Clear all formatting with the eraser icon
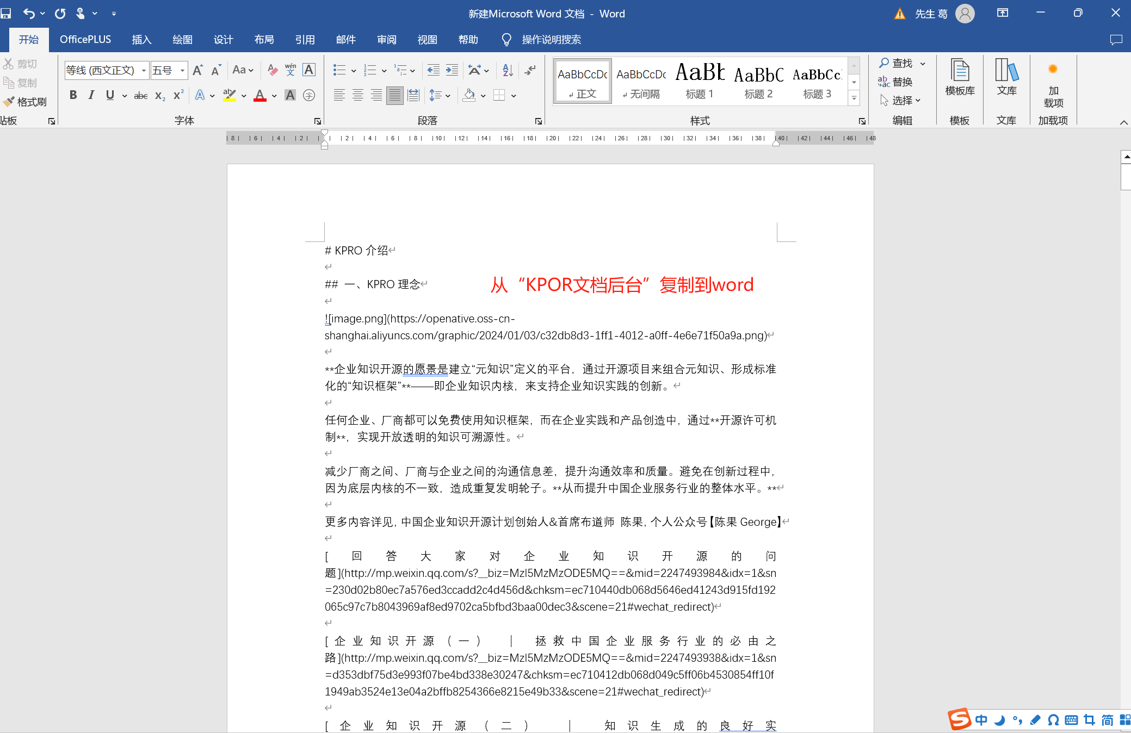Viewport: 1131px width, 733px height. pyautogui.click(x=273, y=70)
